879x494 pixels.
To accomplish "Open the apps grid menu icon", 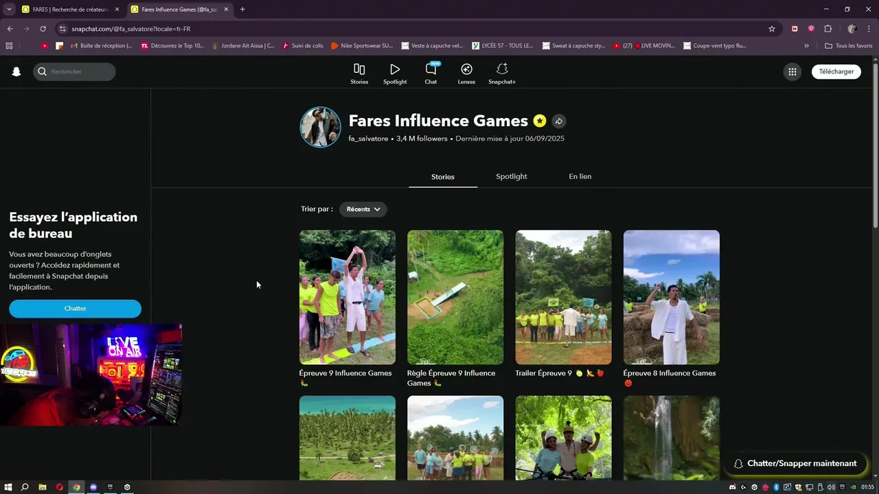I will click(792, 71).
